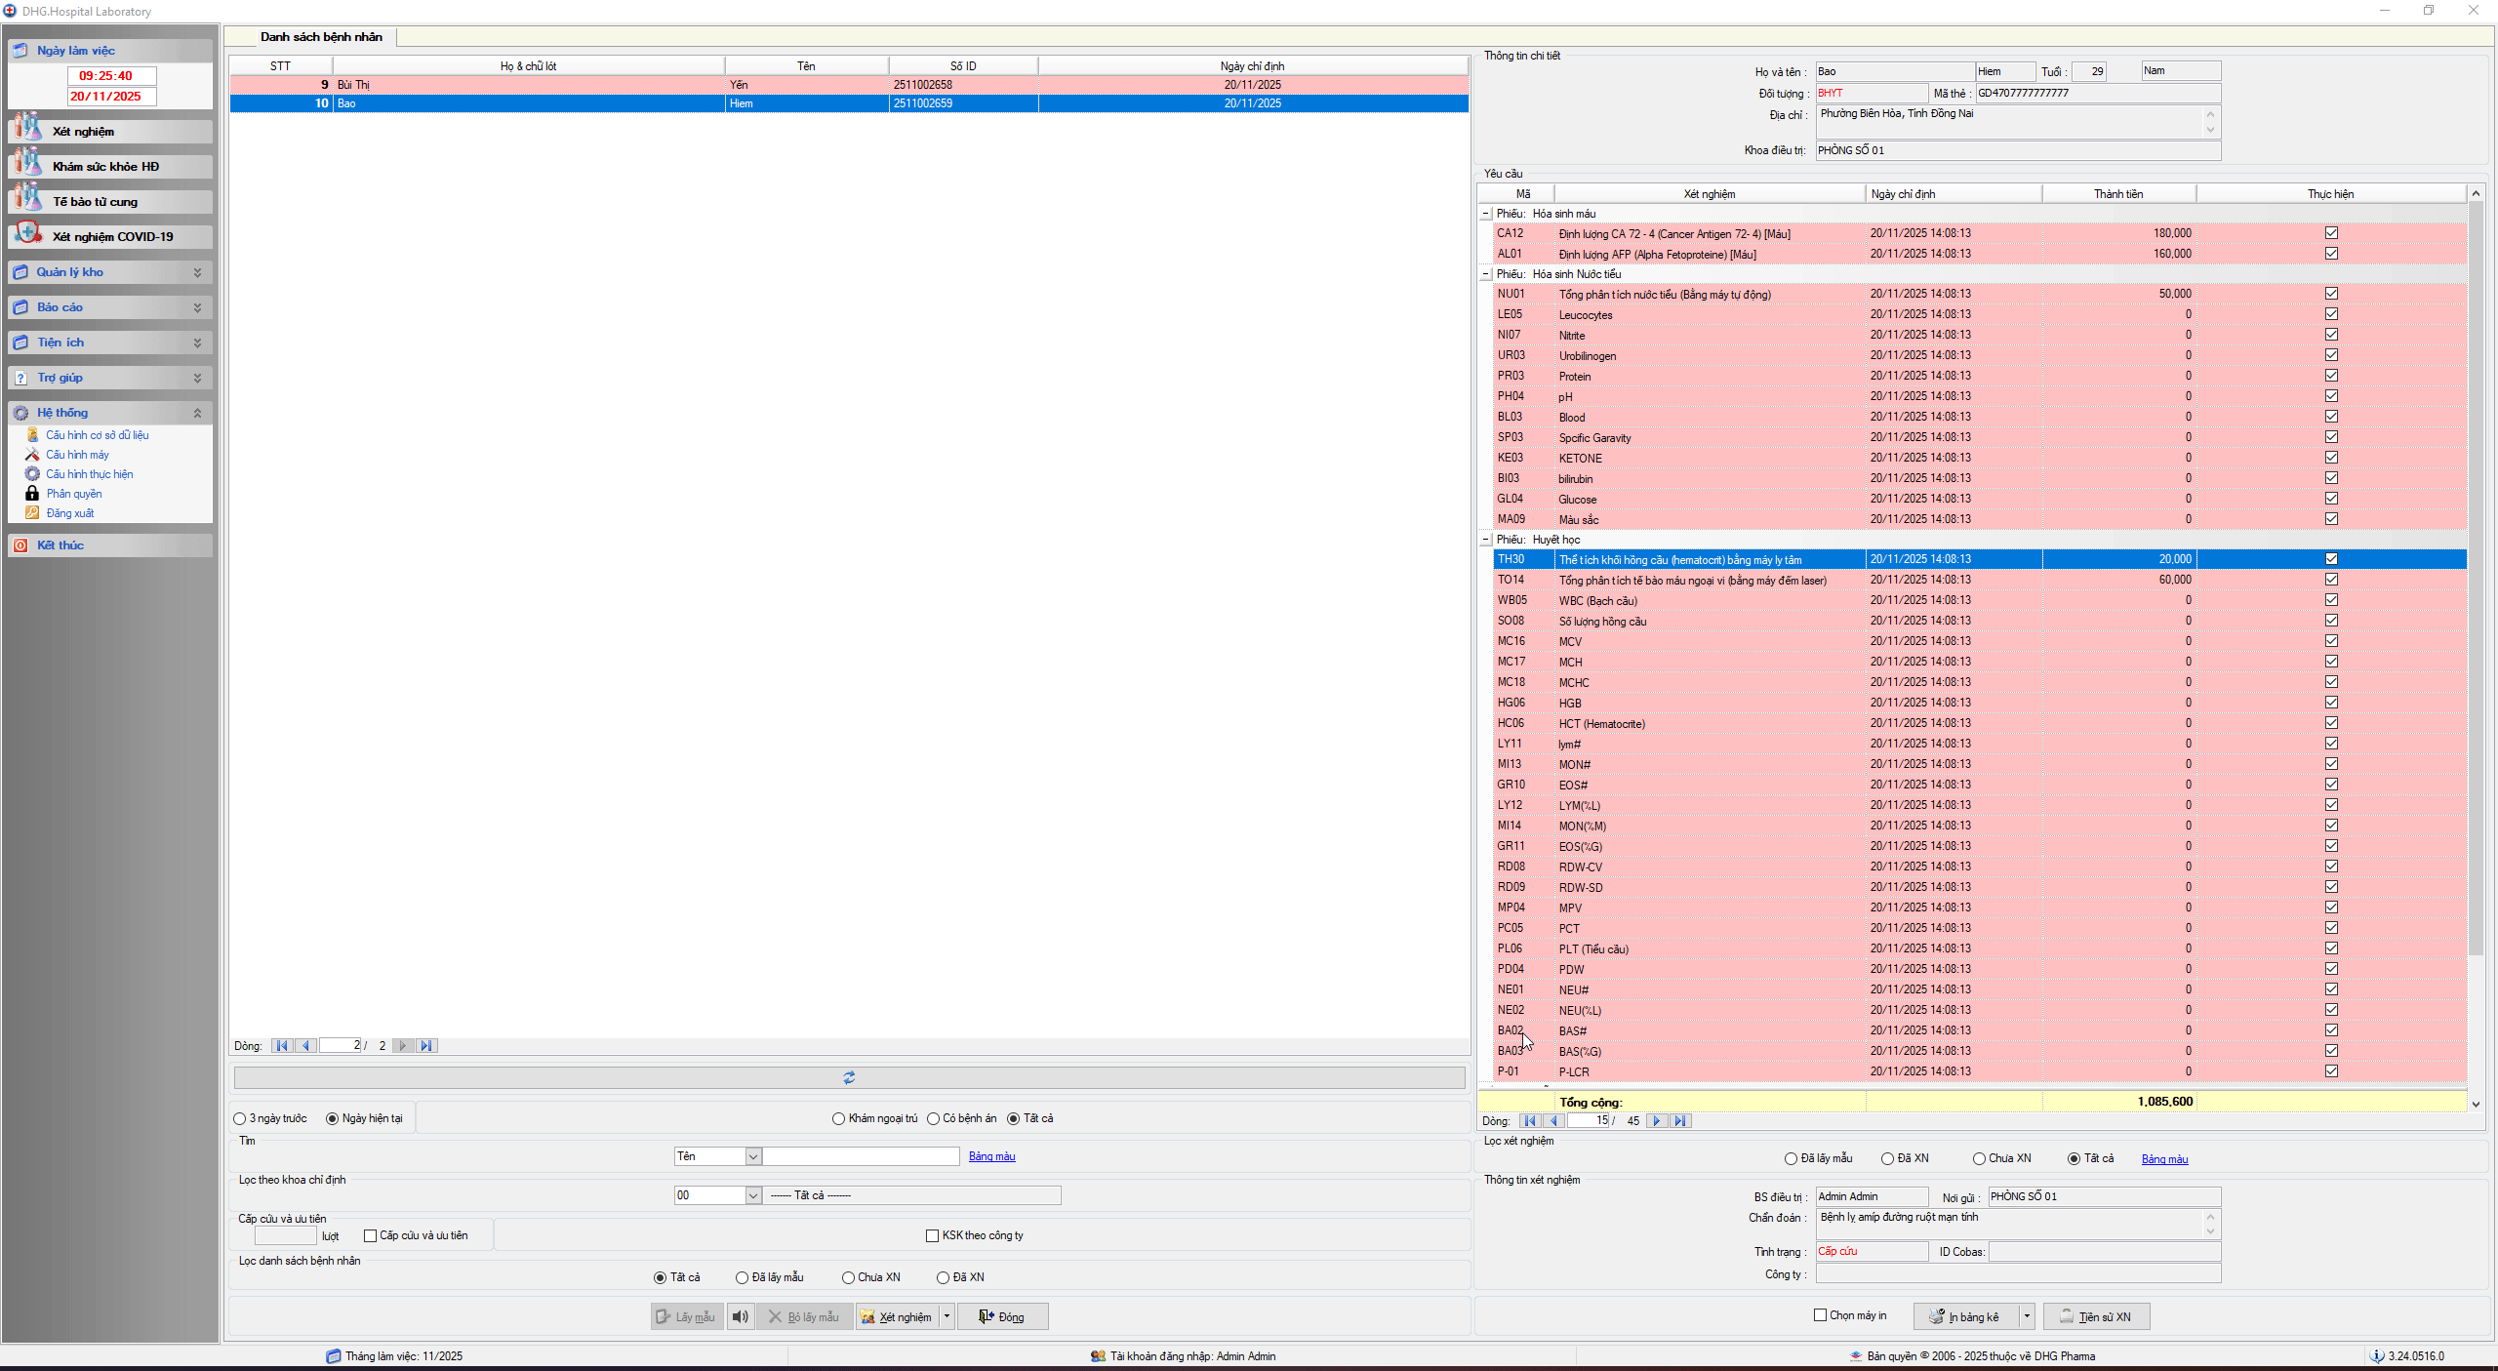Click the speaker announce icon button
Viewport: 2498px width, 1371px height.
coord(741,1316)
